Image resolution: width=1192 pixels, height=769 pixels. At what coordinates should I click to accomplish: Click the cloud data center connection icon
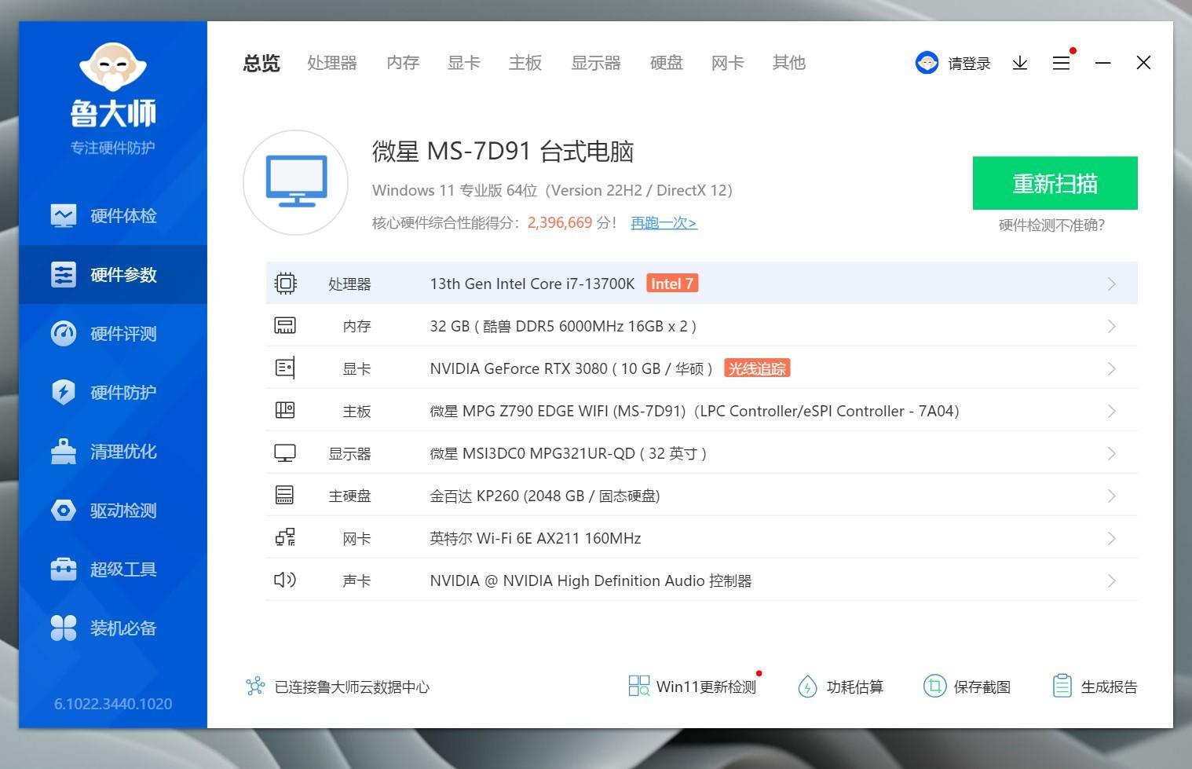click(255, 687)
